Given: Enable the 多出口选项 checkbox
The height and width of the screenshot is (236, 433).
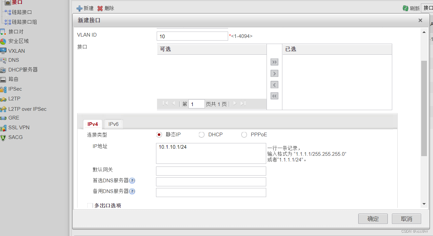Looking at the screenshot, I should 90,205.
